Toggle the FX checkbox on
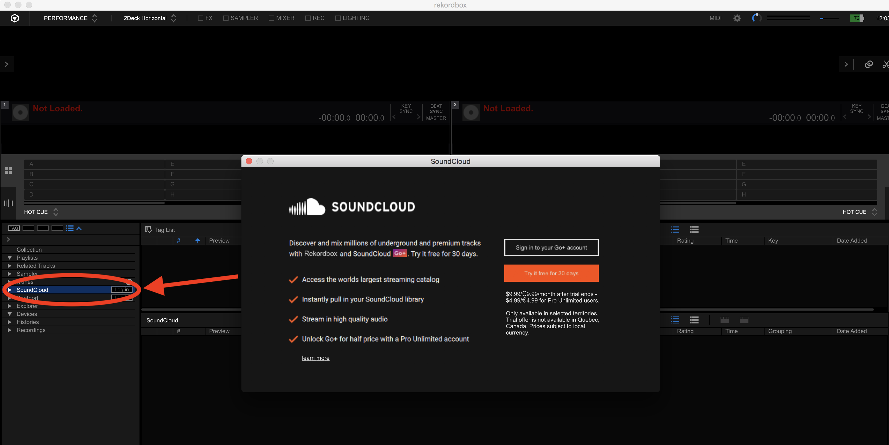 coord(202,18)
